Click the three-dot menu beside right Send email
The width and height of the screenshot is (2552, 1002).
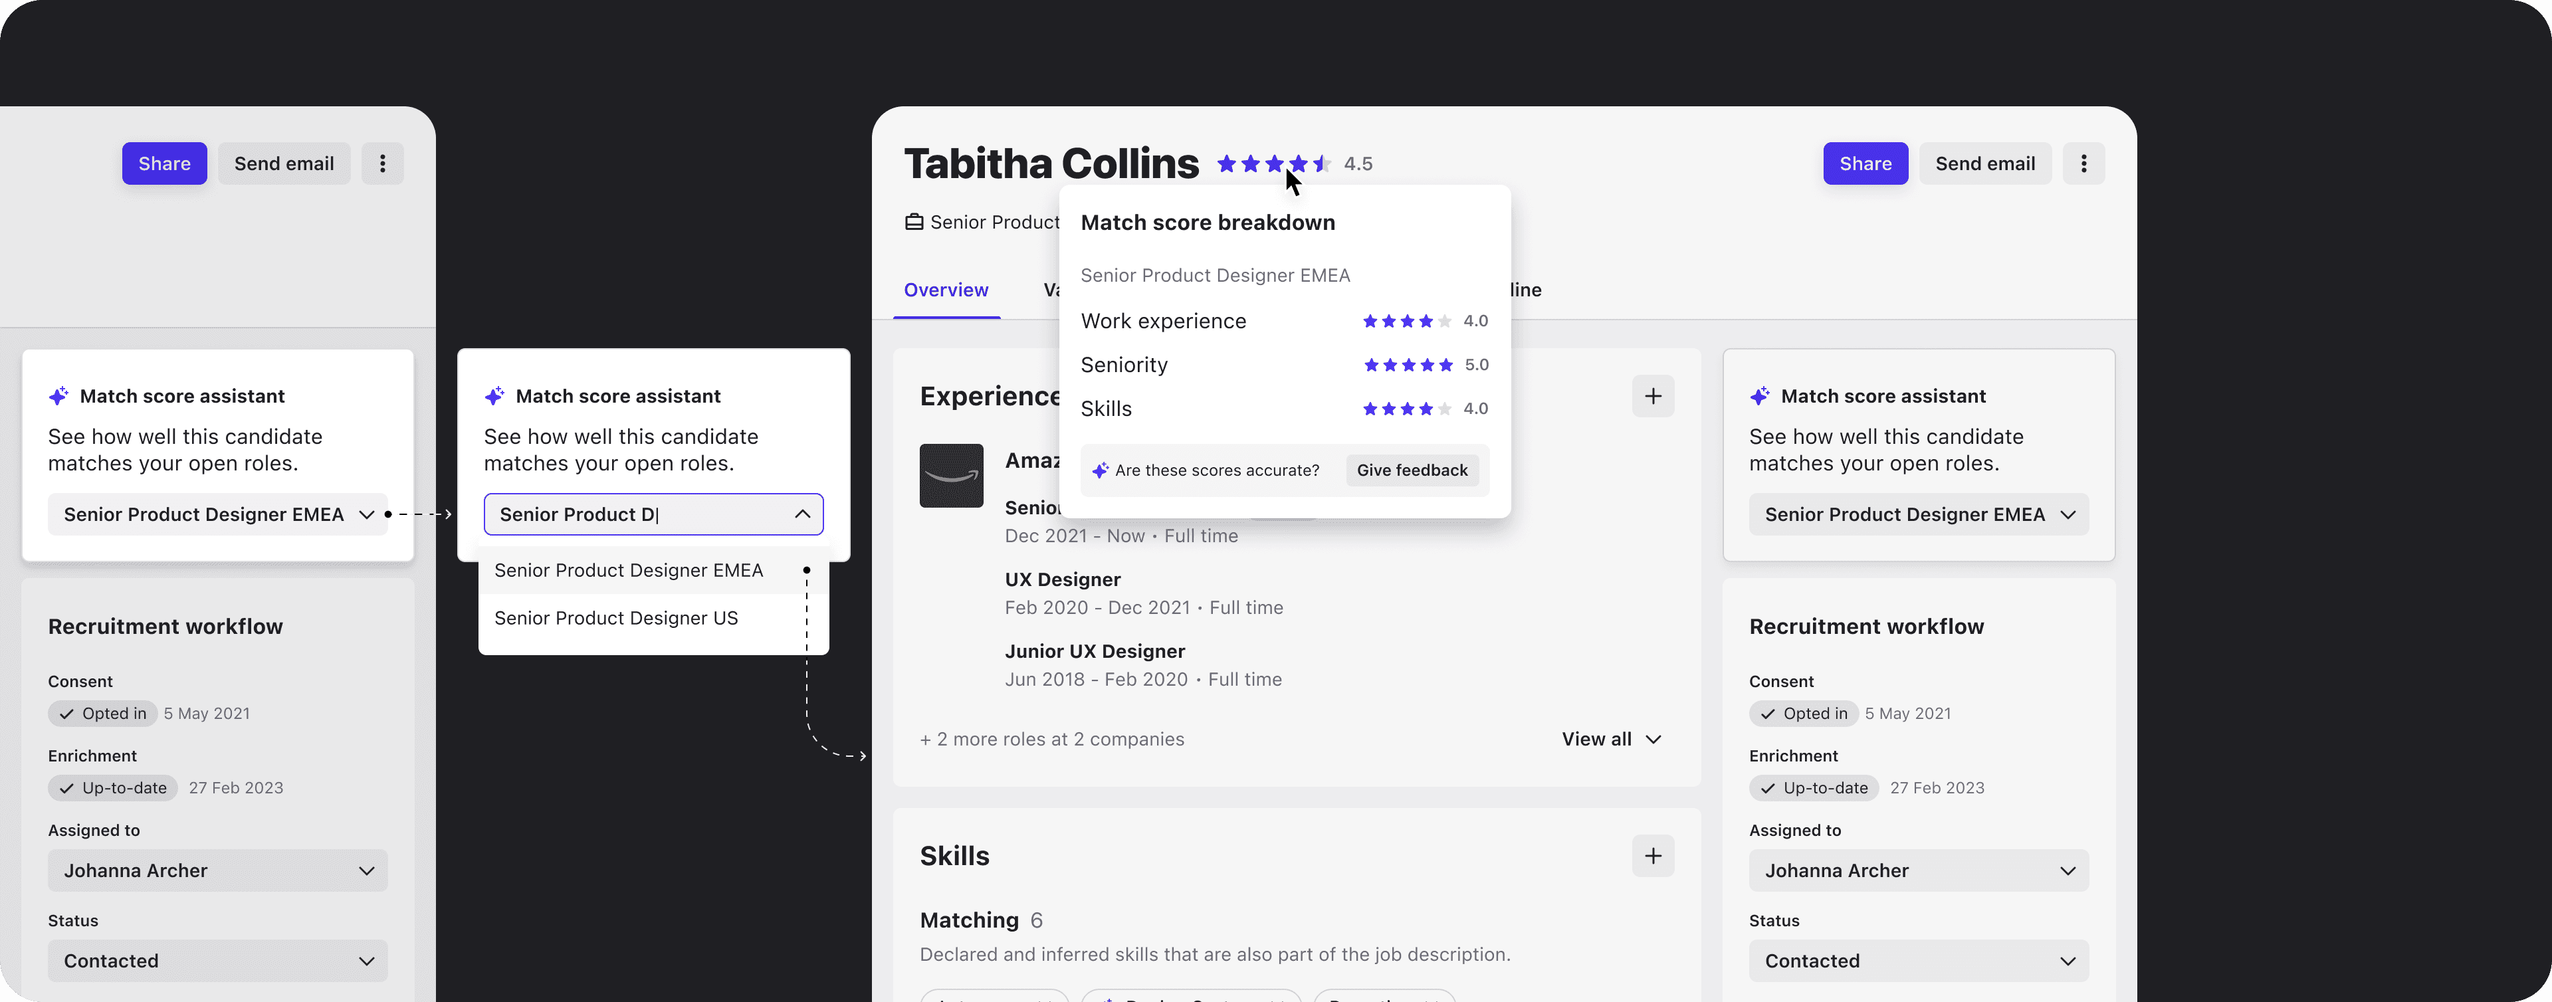tap(2083, 163)
